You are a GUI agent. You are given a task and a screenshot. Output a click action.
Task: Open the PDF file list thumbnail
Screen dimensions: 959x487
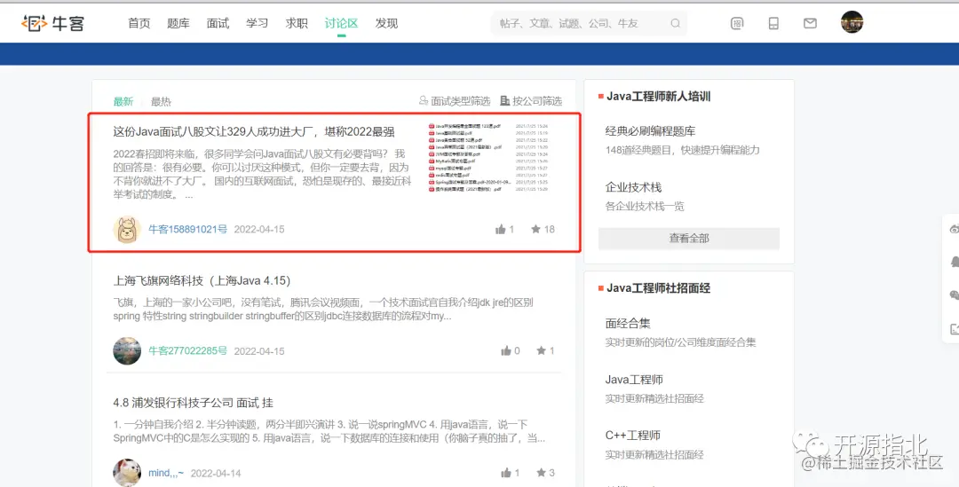tap(488, 158)
